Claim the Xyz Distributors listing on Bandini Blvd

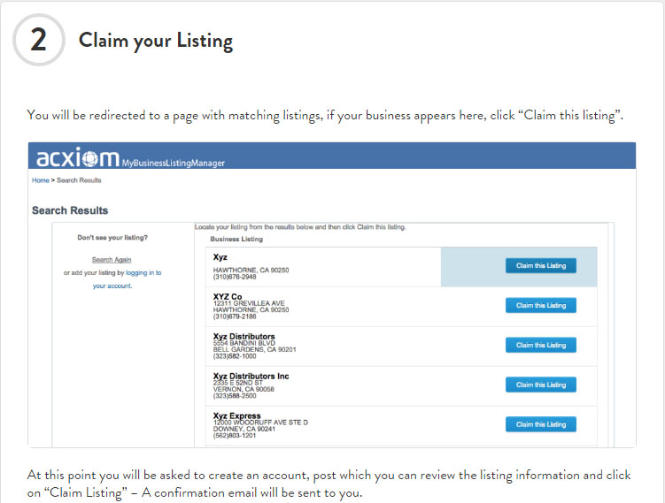pyautogui.click(x=540, y=345)
